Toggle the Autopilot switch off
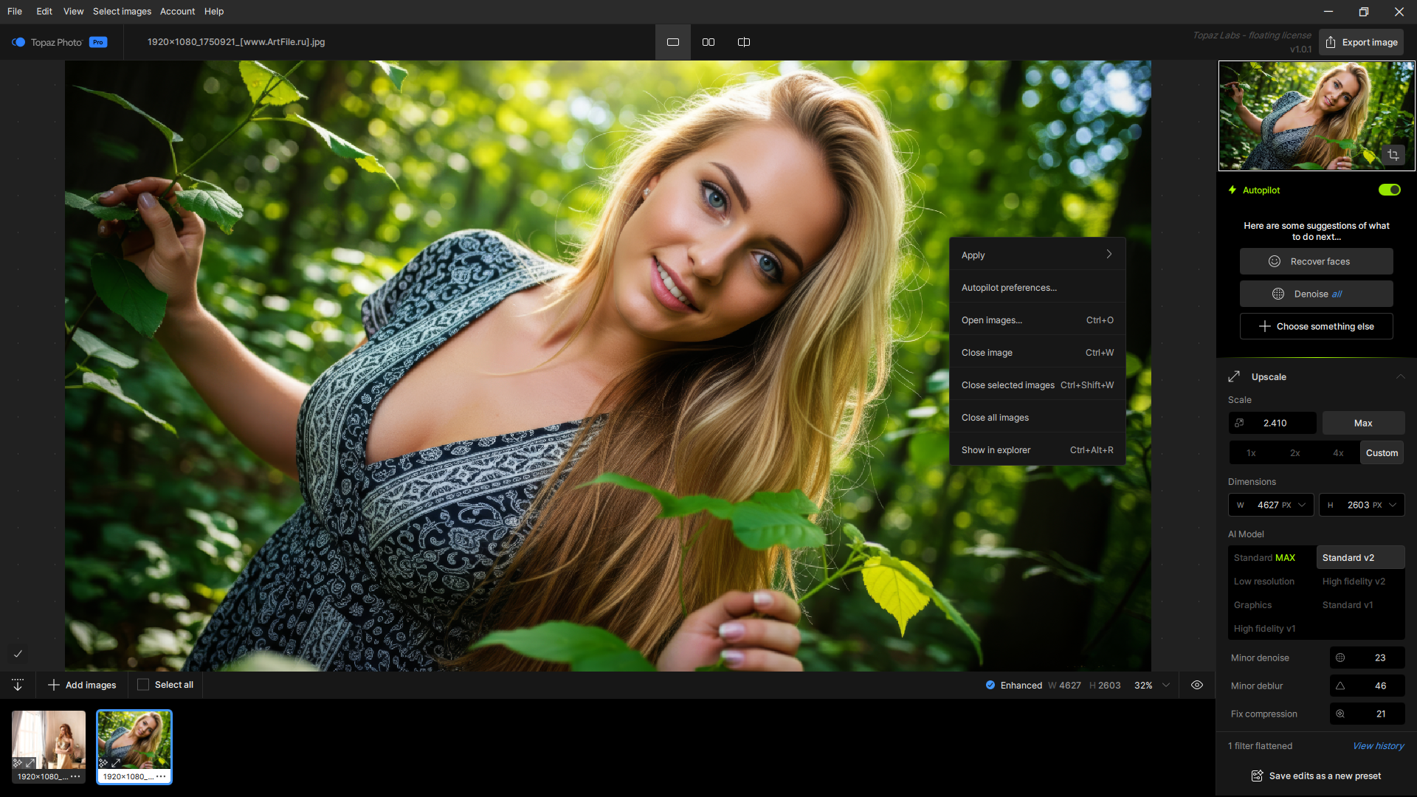The image size is (1417, 797). [1389, 190]
